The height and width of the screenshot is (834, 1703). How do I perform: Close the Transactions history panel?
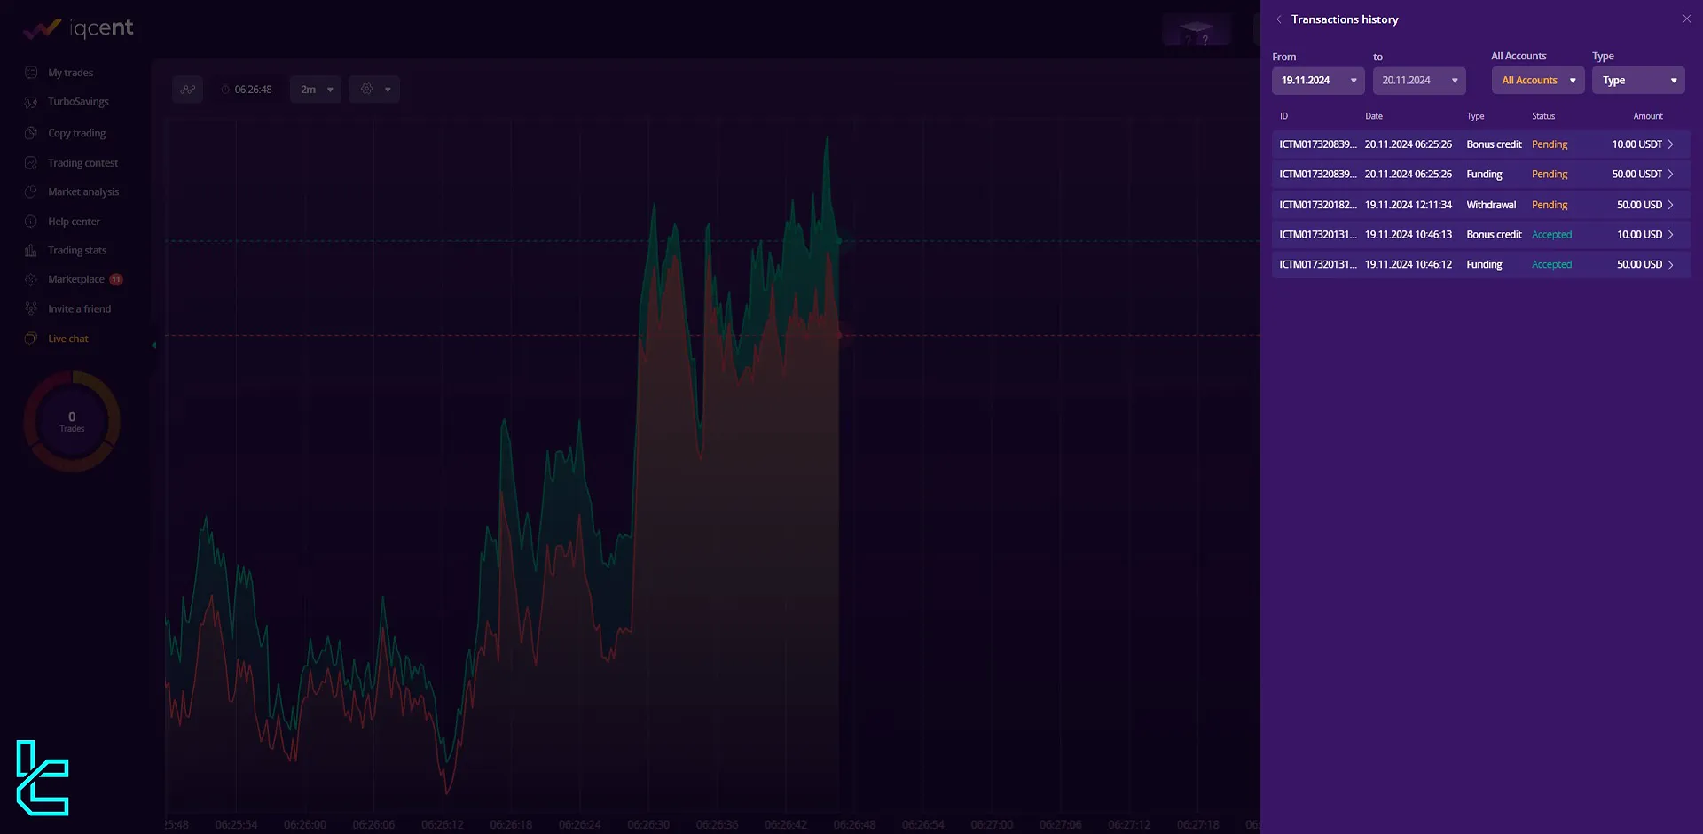tap(1686, 19)
